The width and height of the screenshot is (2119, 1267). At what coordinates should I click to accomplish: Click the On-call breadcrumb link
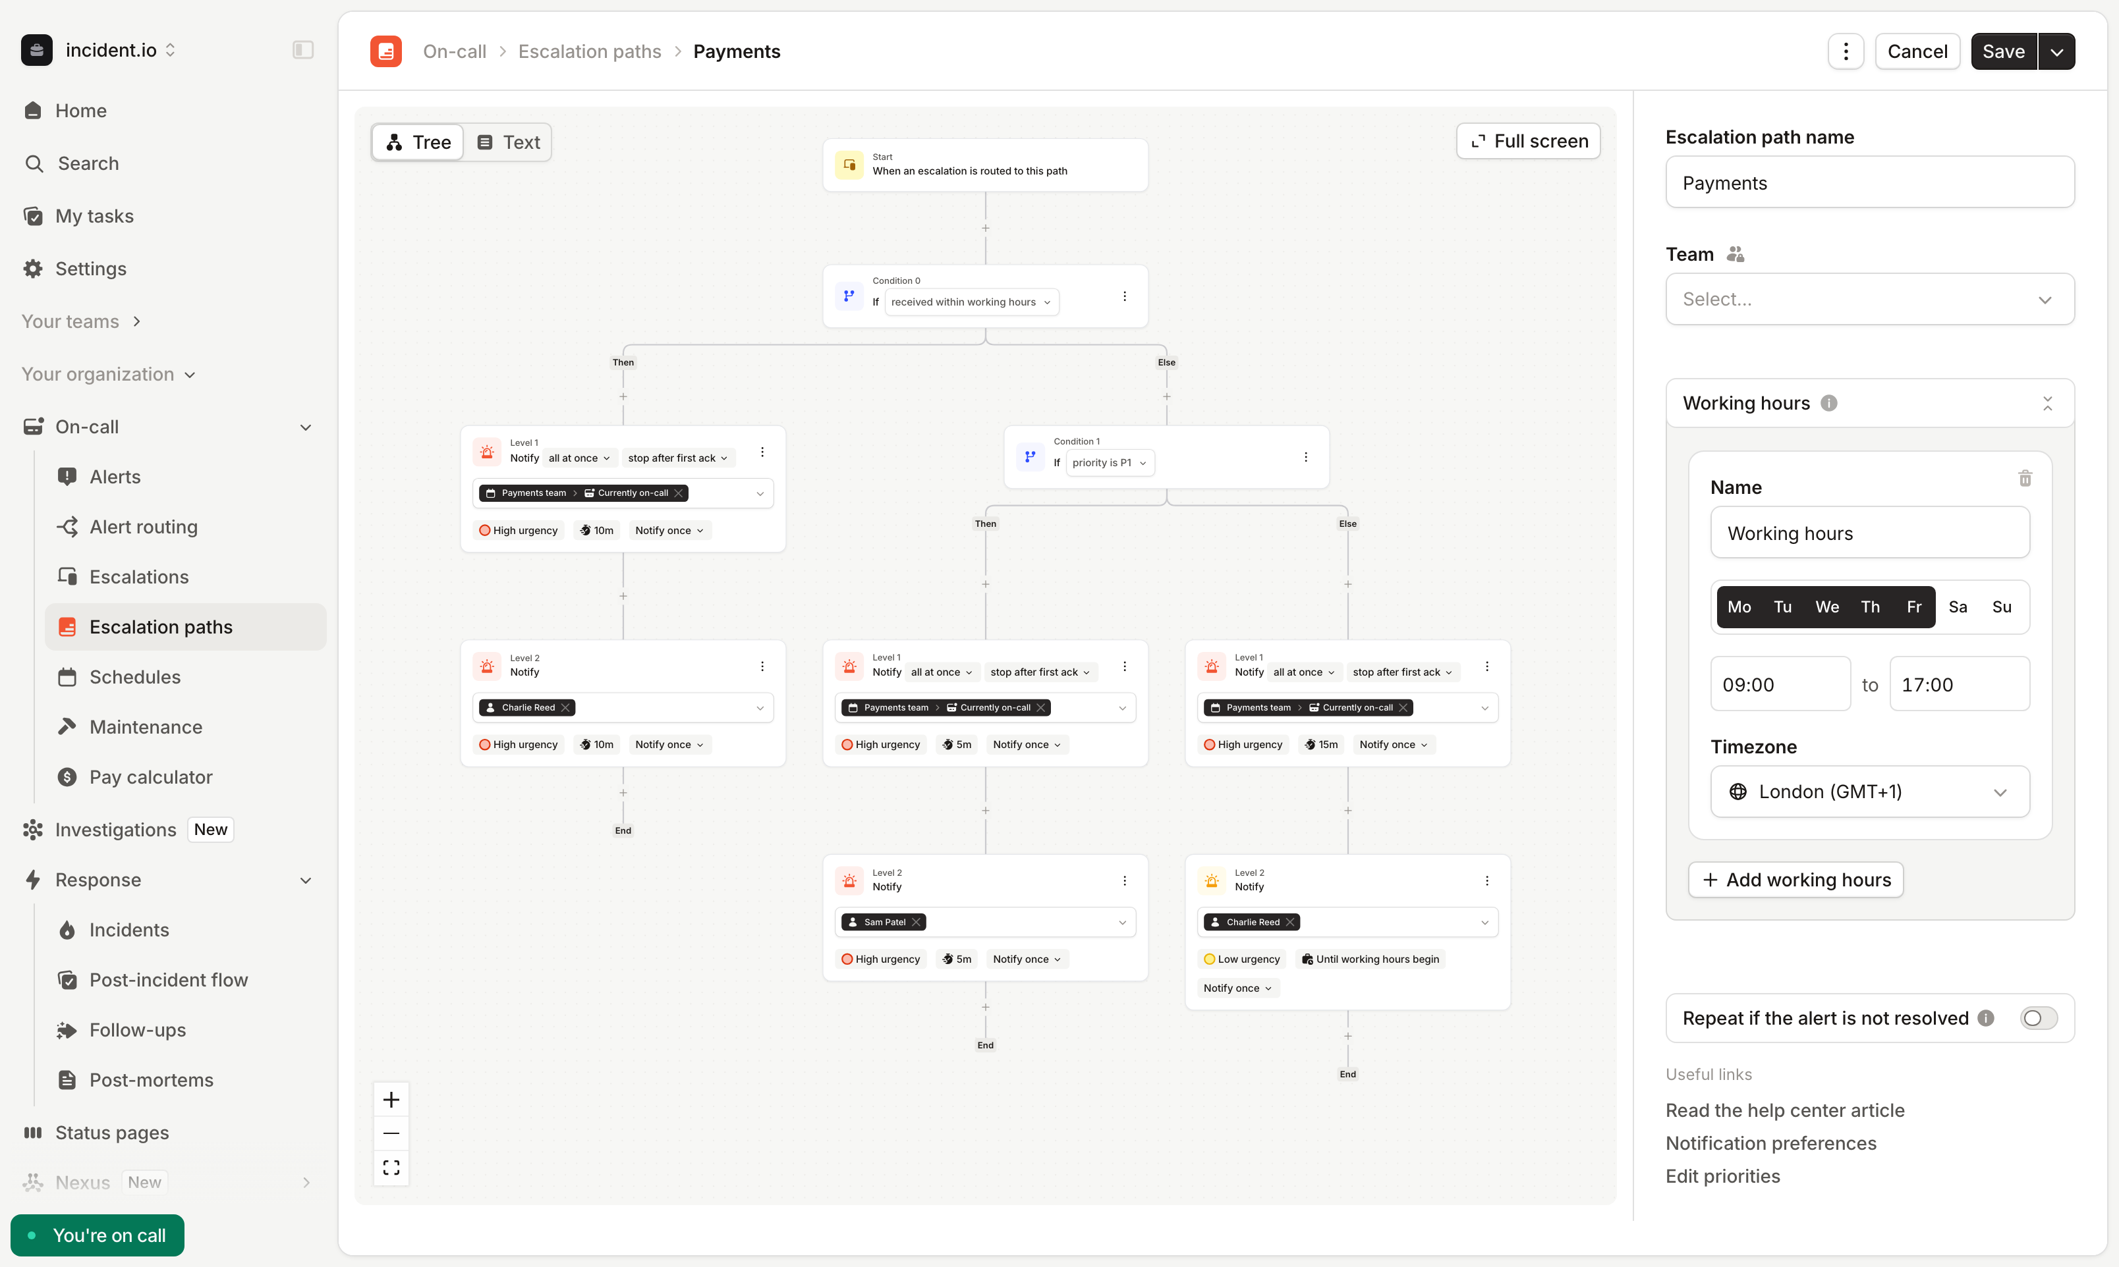[x=455, y=51]
